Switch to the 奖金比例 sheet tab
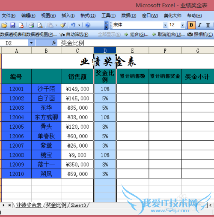 point(56,205)
